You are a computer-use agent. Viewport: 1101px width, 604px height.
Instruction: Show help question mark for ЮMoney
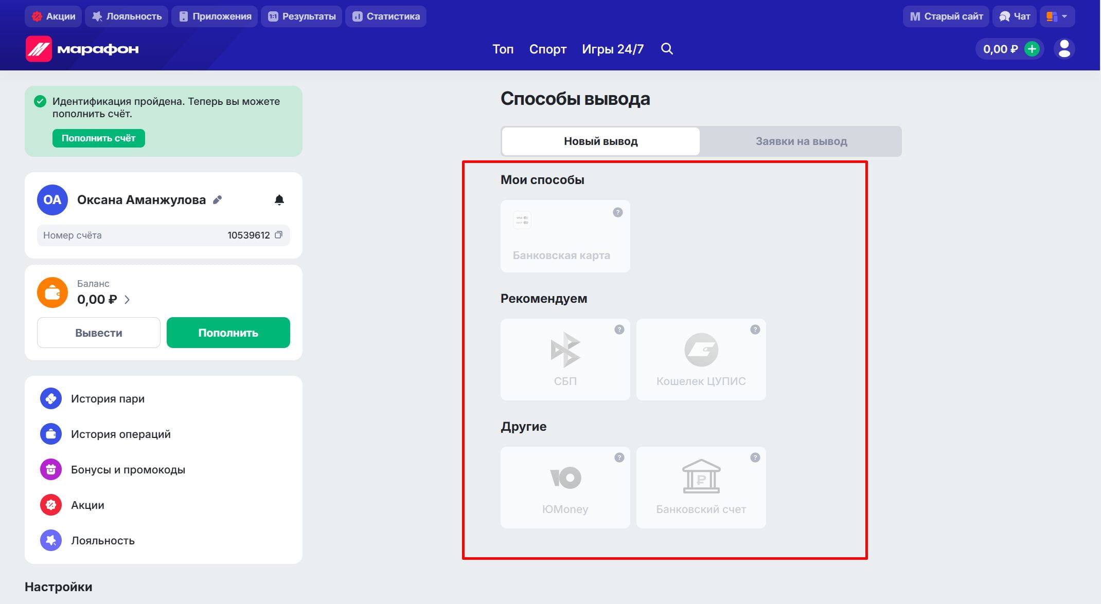pyautogui.click(x=619, y=457)
